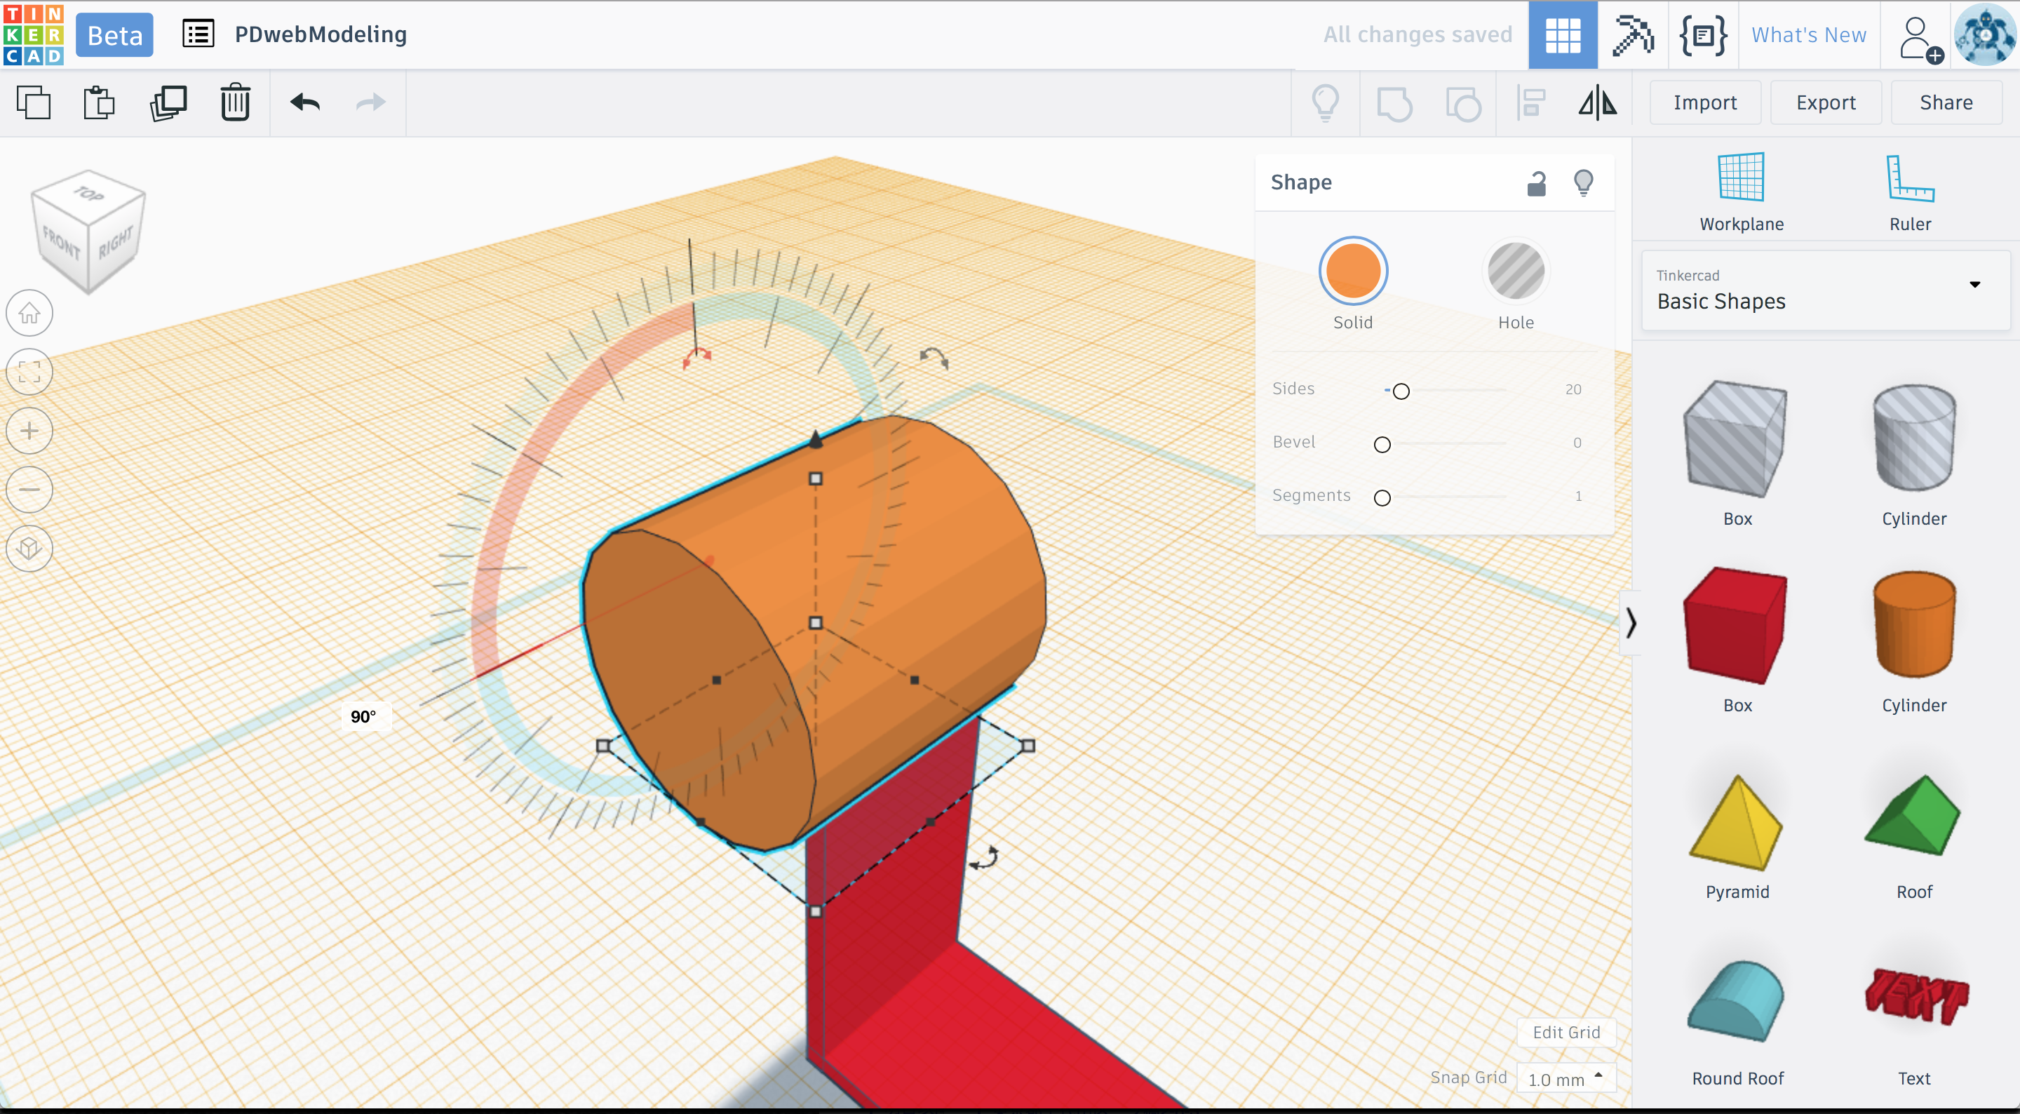This screenshot has width=2020, height=1114.
Task: Set shape to Solid
Action: [1353, 271]
